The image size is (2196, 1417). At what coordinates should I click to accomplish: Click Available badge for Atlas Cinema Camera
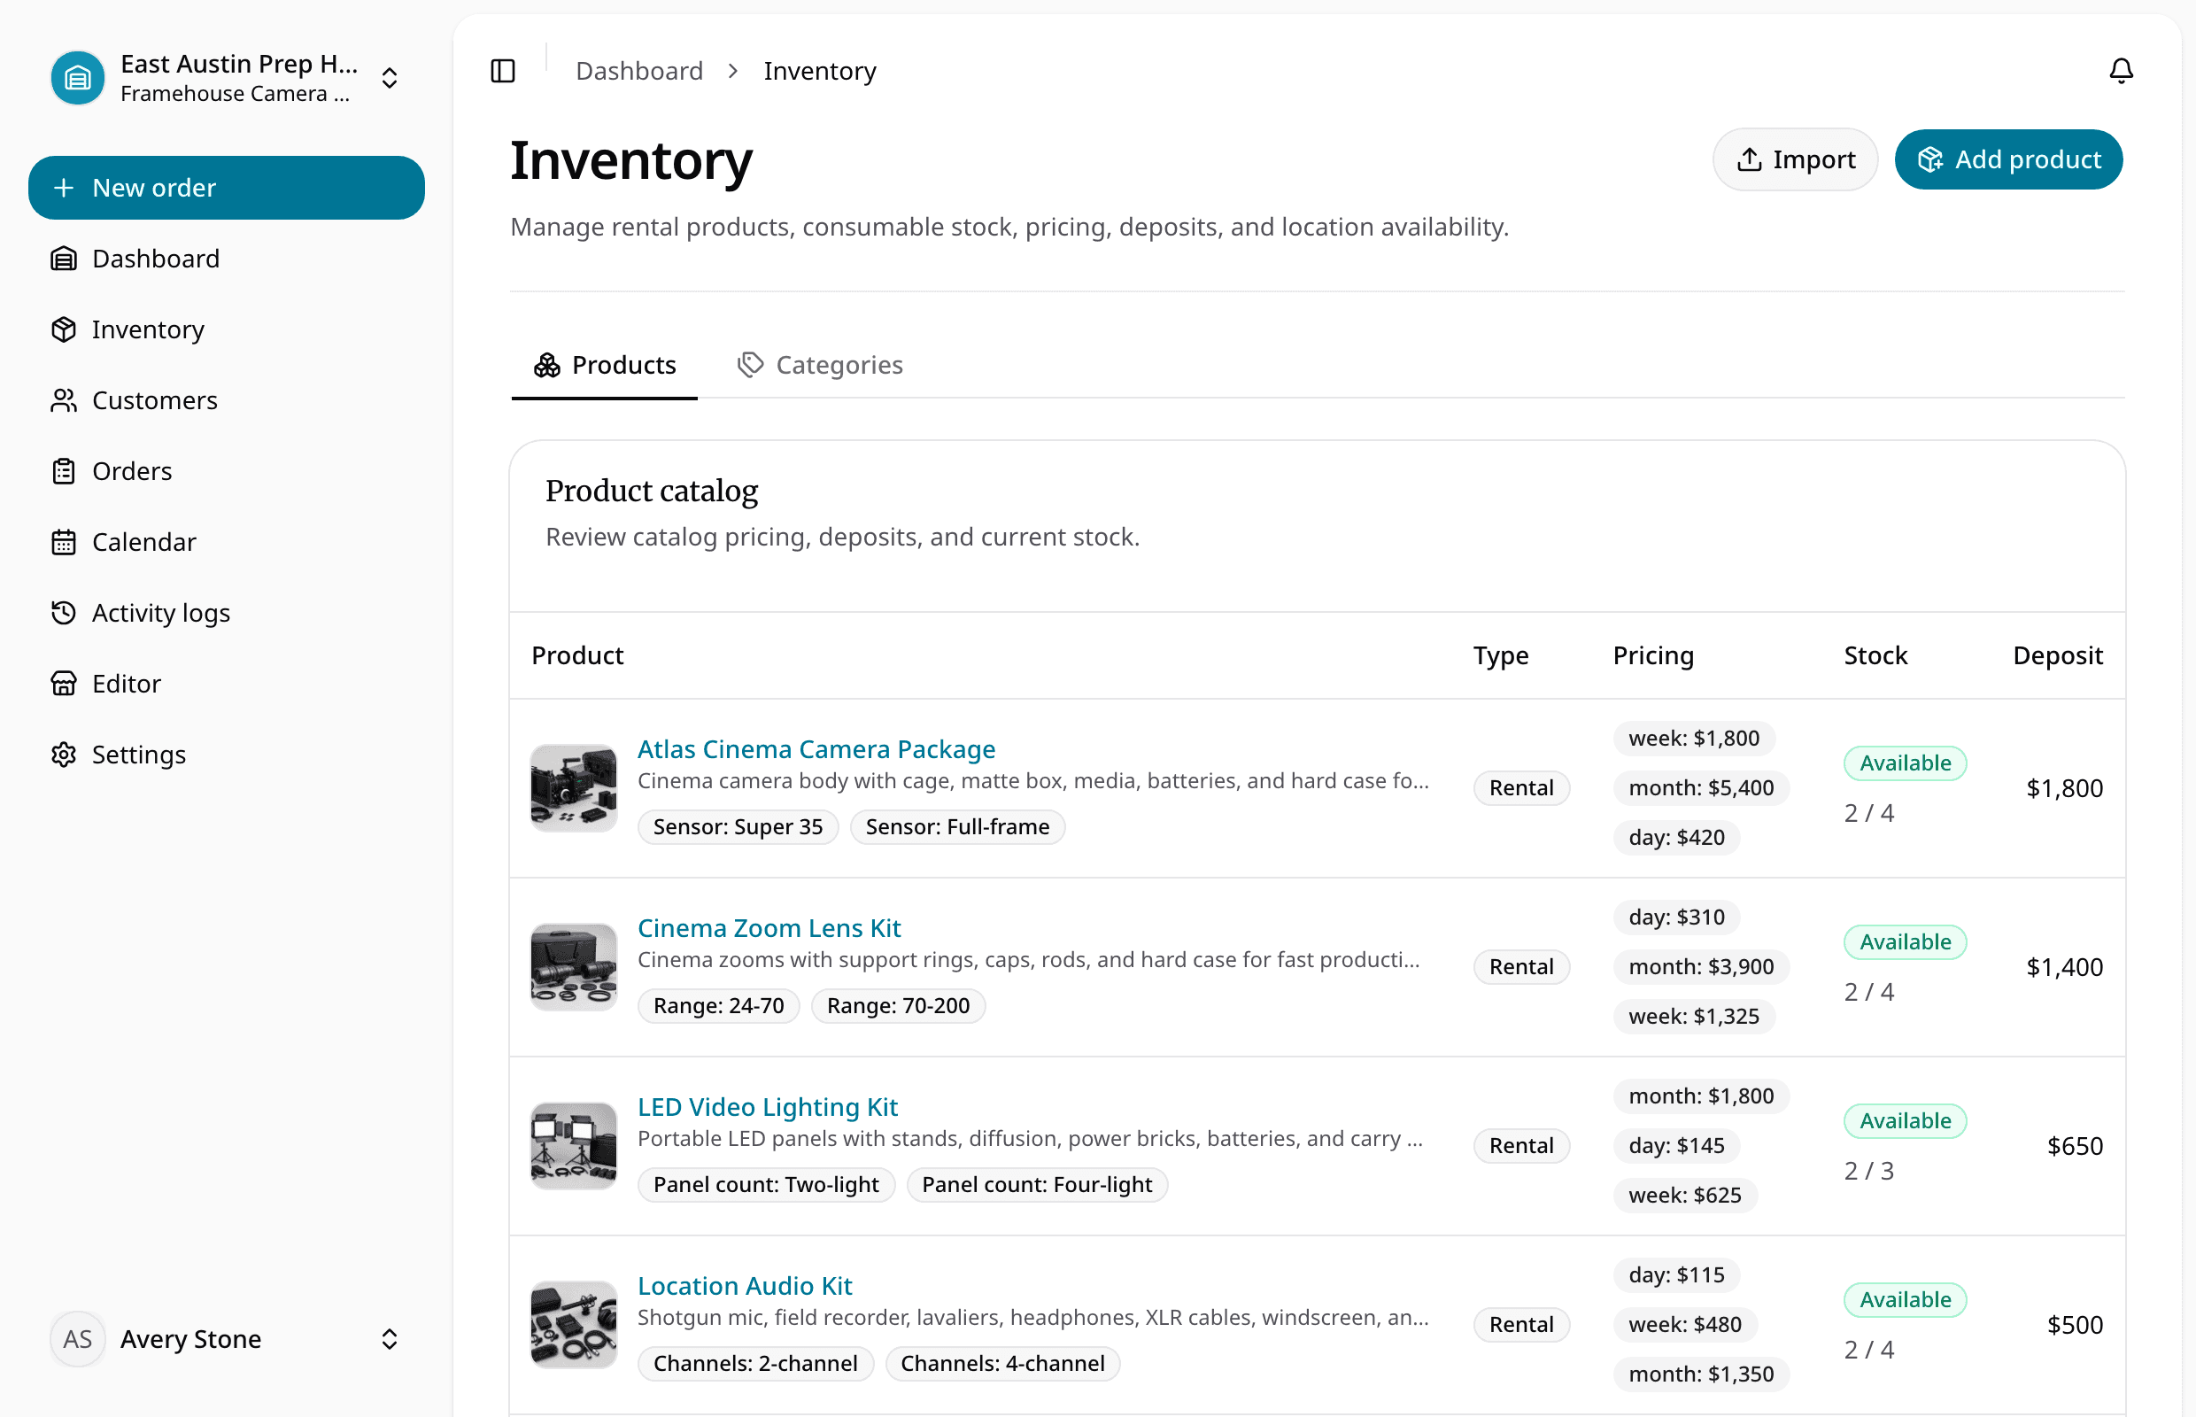1905,763
